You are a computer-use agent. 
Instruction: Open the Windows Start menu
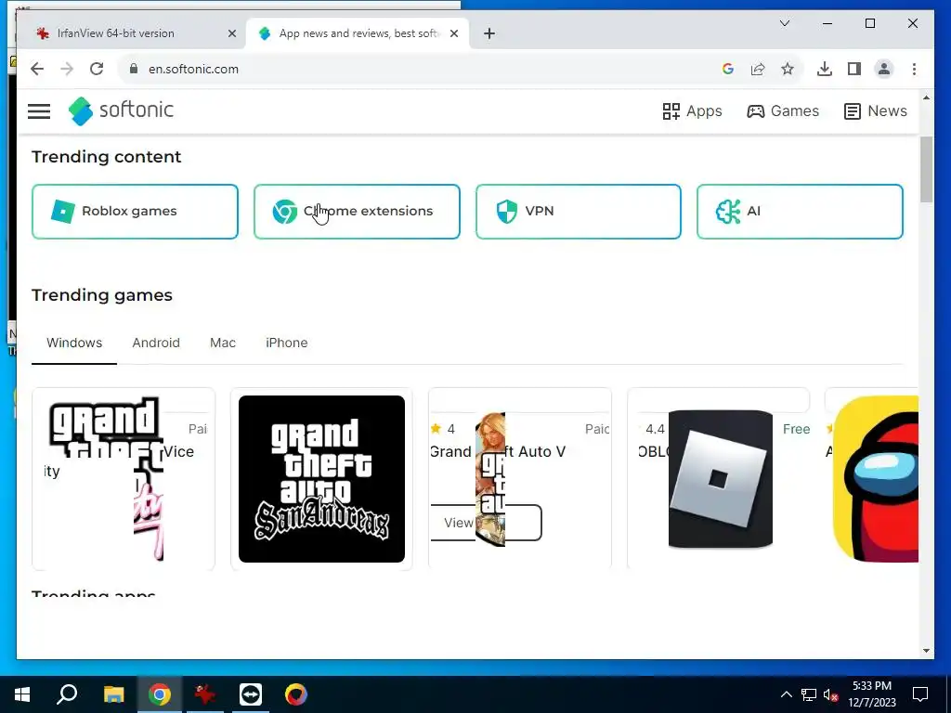[x=22, y=694]
